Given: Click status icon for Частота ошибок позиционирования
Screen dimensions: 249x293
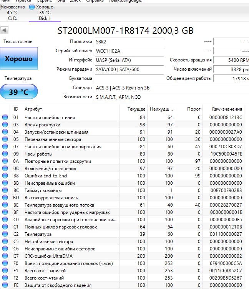Looking at the screenshot, I should tap(5, 146).
